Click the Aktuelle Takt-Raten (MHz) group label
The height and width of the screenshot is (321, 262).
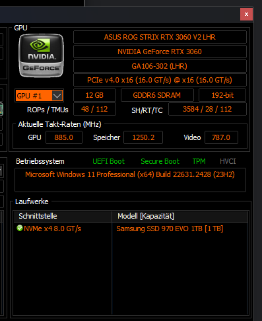point(59,124)
